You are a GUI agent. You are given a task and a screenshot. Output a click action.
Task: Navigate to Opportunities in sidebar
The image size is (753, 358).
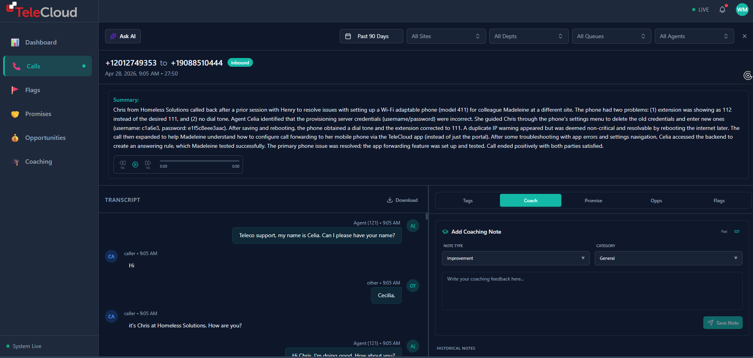(48, 137)
